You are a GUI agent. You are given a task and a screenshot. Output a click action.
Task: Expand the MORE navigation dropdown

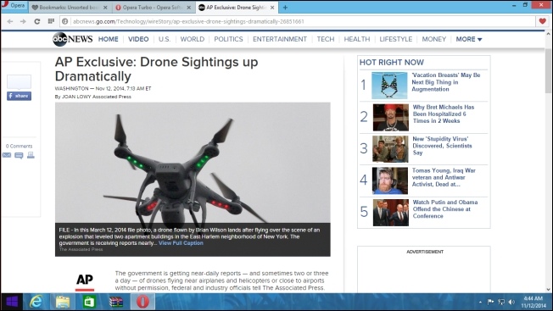pyautogui.click(x=469, y=39)
